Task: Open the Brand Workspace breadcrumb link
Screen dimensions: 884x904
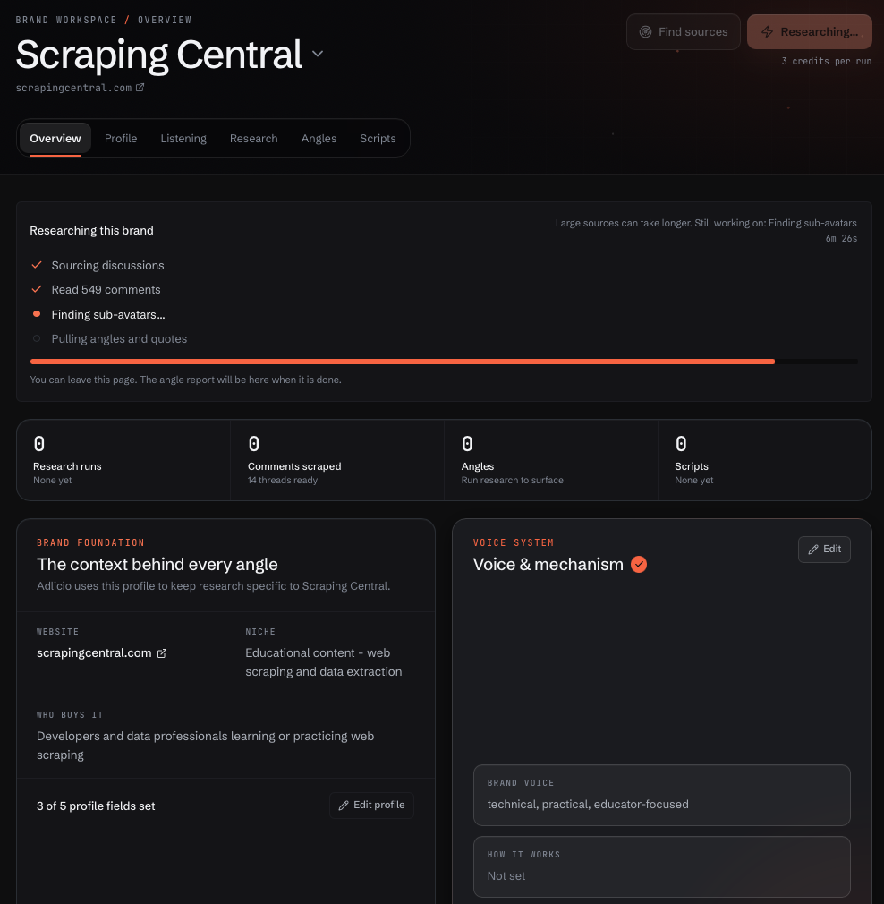Action: 66,21
